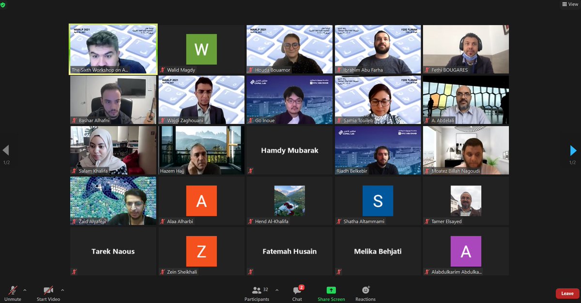Select Walid Magdy's green W tile
The width and height of the screenshot is (581, 303).
coord(201,49)
